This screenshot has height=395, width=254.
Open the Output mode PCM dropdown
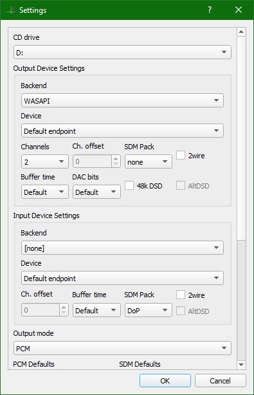[x=122, y=348]
